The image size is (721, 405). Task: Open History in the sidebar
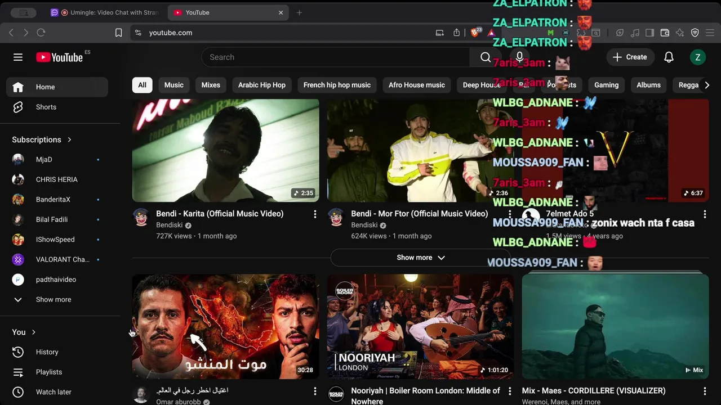[57, 352]
